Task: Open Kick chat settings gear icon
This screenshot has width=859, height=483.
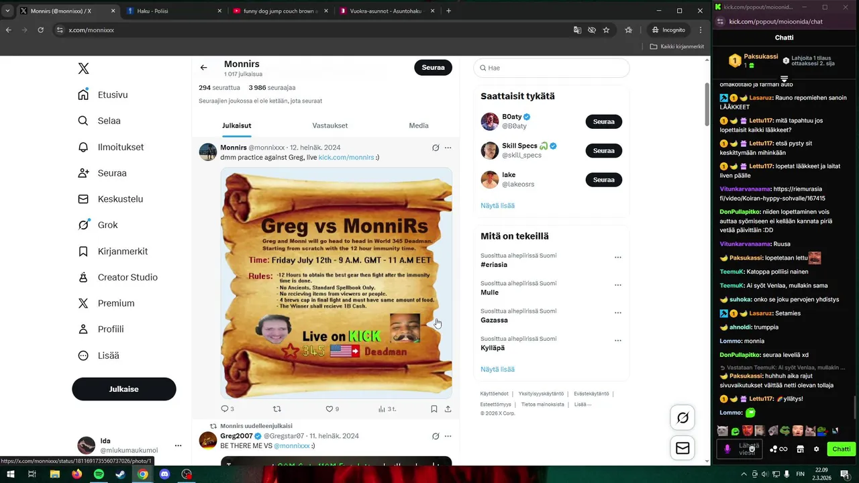Action: [816, 449]
